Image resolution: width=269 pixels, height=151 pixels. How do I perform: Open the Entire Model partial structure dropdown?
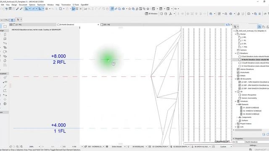pos(125,147)
